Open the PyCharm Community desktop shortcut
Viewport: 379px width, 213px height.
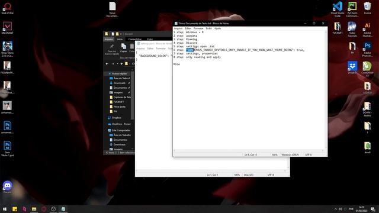pos(352,9)
